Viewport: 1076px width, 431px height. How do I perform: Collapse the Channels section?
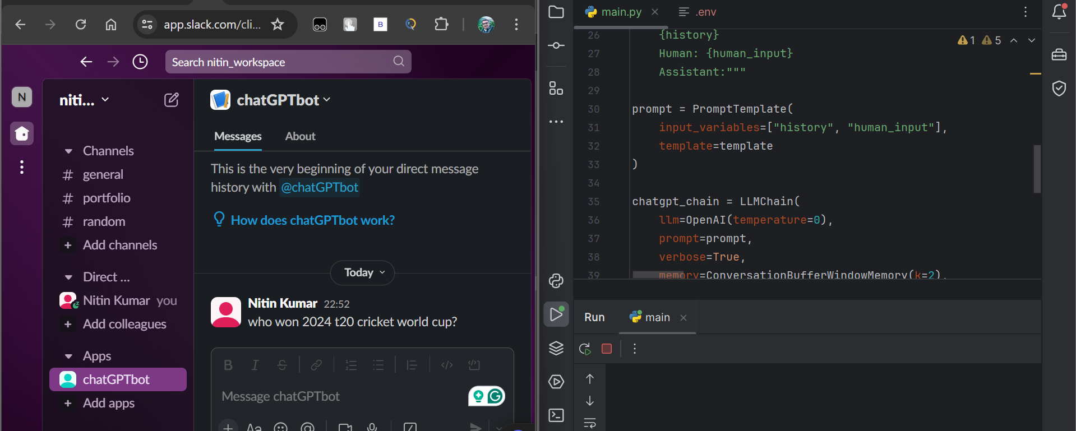point(68,151)
